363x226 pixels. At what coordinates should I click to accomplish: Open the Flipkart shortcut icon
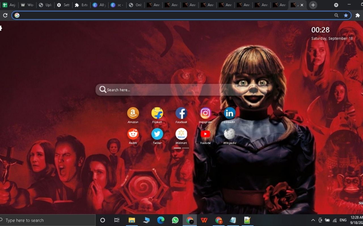coord(157,113)
